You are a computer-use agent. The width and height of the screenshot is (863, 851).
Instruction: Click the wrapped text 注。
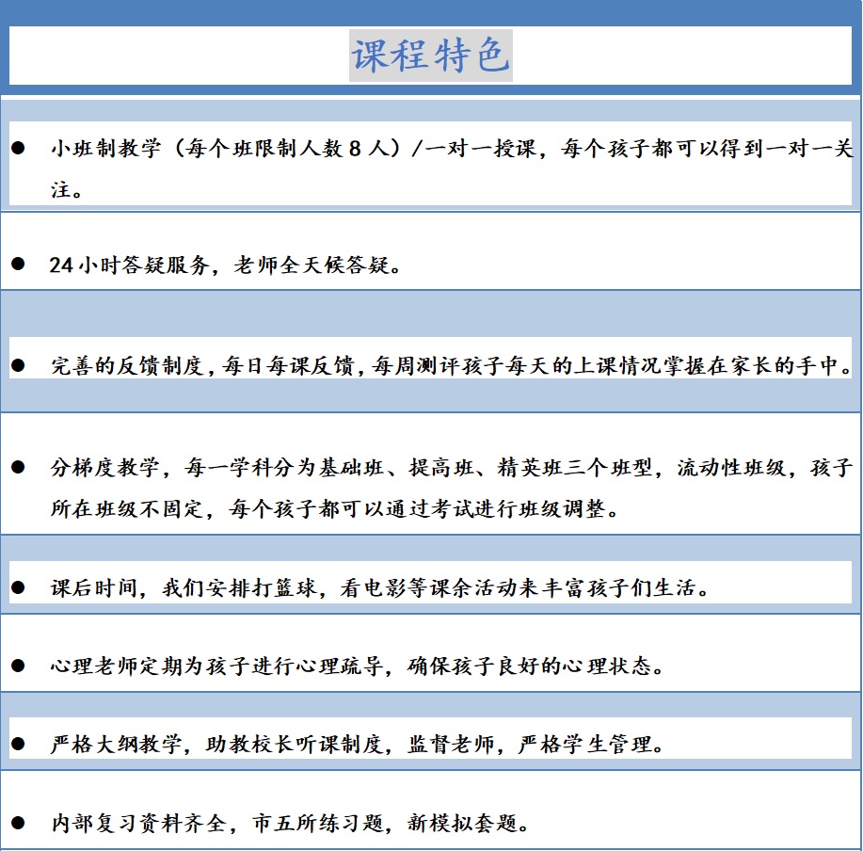click(67, 190)
